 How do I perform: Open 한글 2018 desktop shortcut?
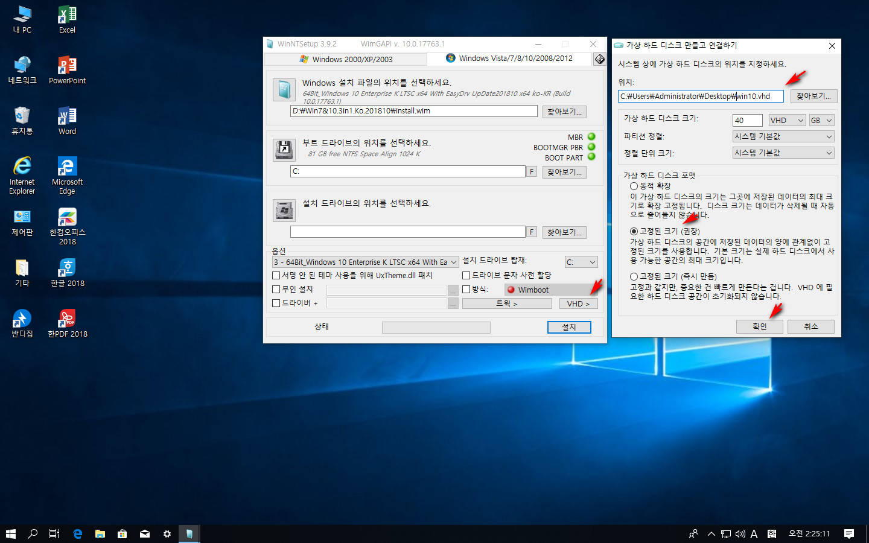(x=67, y=273)
